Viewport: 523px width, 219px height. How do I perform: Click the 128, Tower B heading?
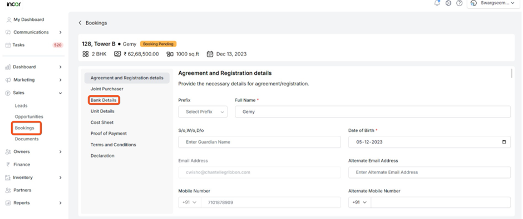point(98,44)
